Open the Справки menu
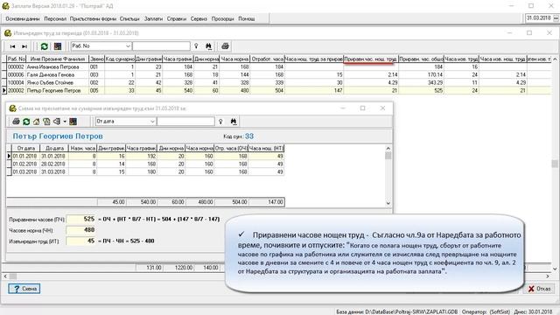 point(177,18)
